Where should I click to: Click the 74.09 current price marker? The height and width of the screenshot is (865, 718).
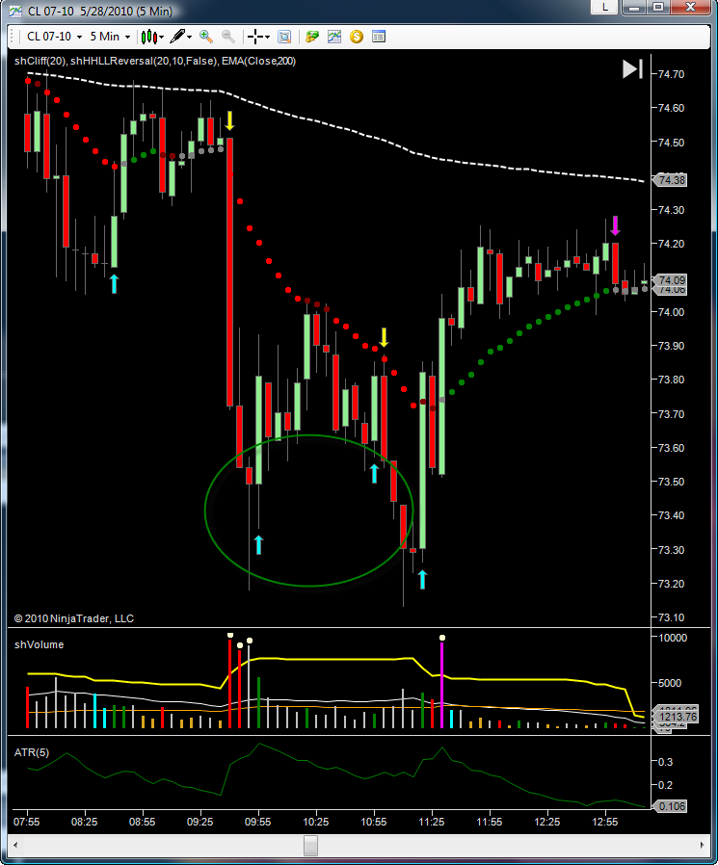pyautogui.click(x=670, y=280)
